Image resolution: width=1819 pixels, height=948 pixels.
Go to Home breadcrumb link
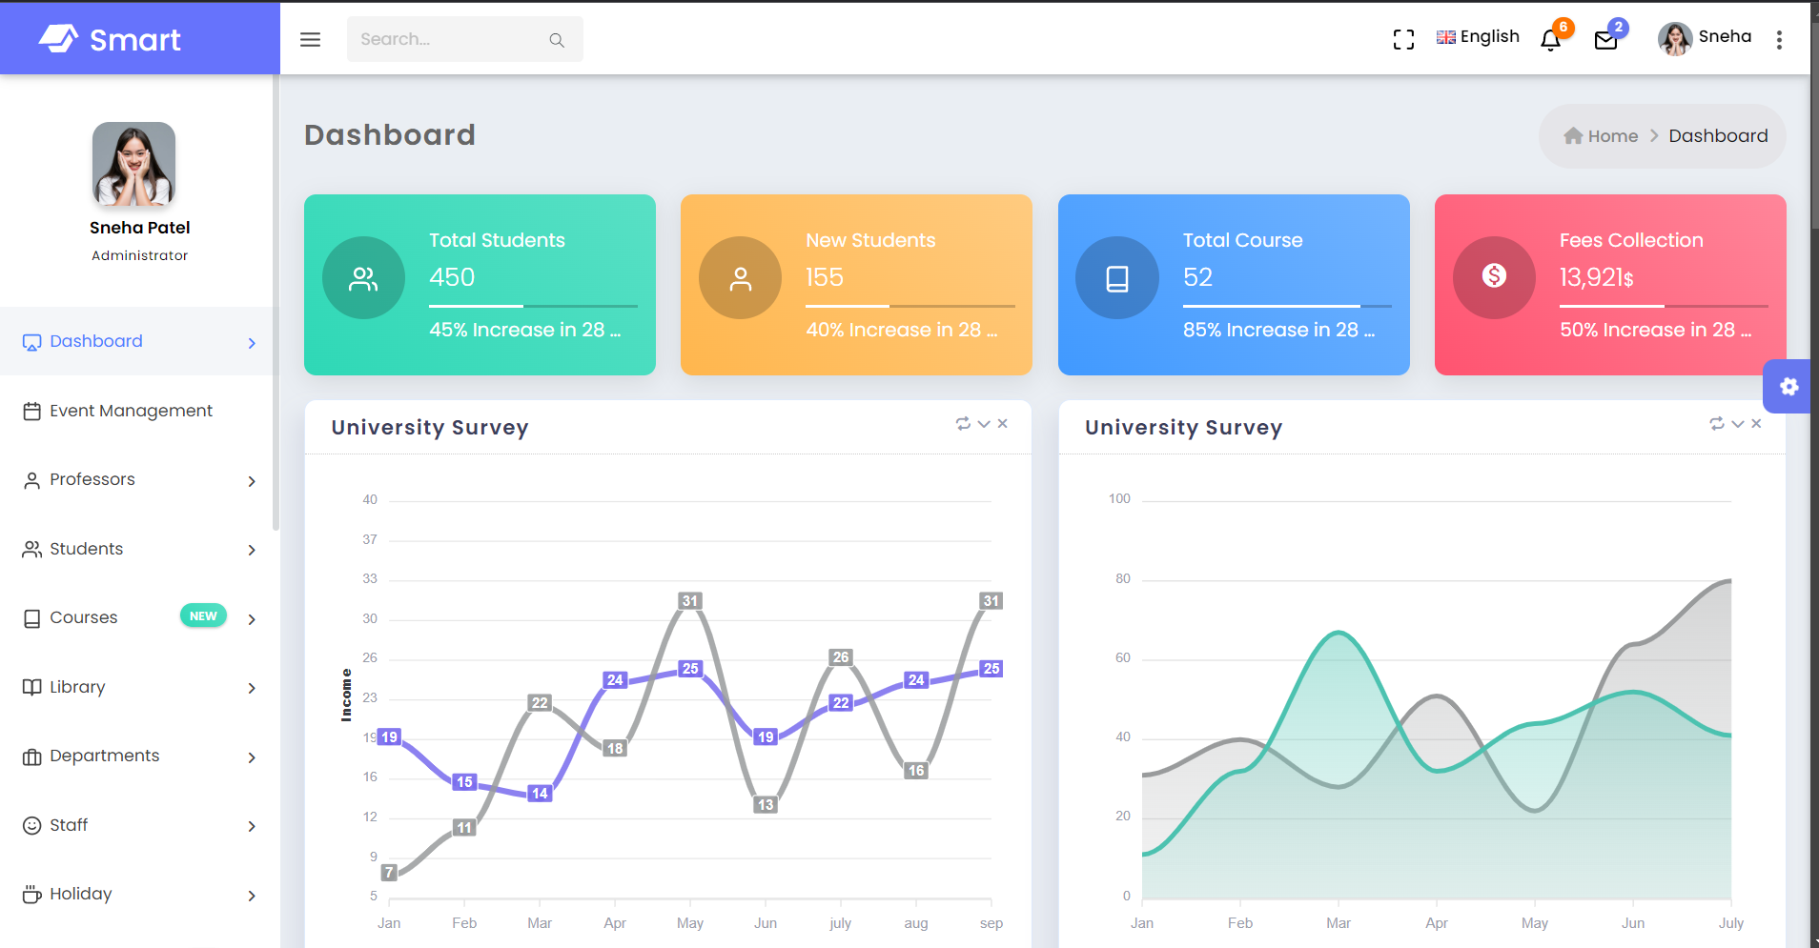coord(1602,136)
